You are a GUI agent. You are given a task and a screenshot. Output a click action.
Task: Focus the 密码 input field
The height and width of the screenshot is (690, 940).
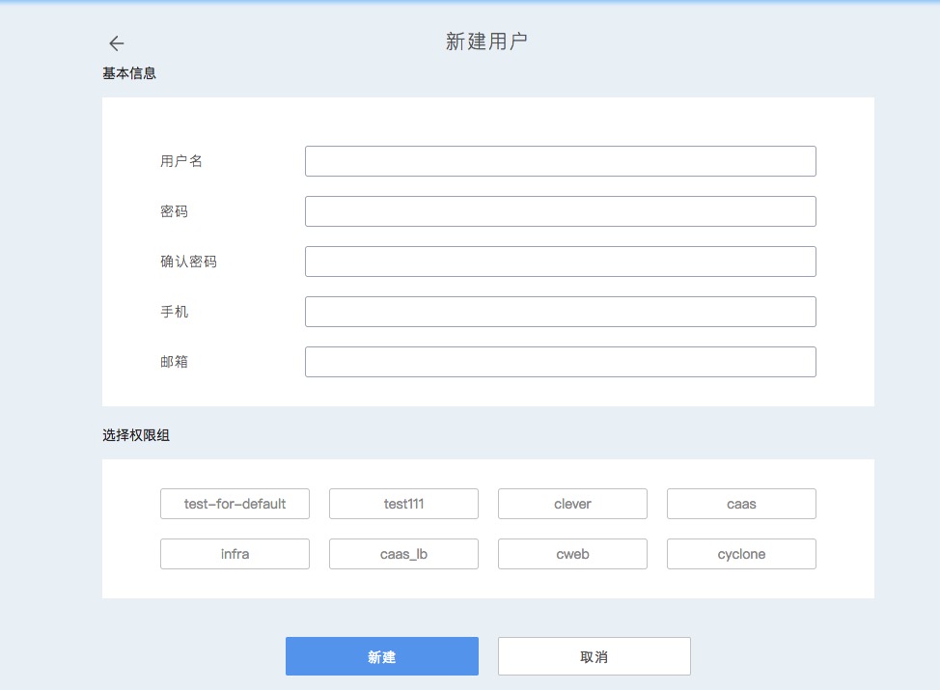point(560,211)
